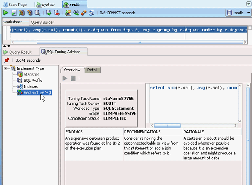Pin the SQL Tuning Advisor result
The image size is (252, 185).
coord(6,60)
